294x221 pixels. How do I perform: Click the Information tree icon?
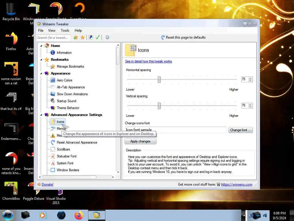click(x=53, y=53)
